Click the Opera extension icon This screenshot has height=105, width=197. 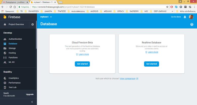tap(172, 7)
